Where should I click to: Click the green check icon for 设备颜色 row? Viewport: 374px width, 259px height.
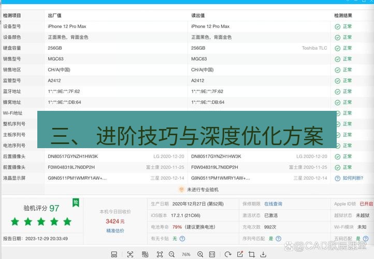pyautogui.click(x=337, y=37)
